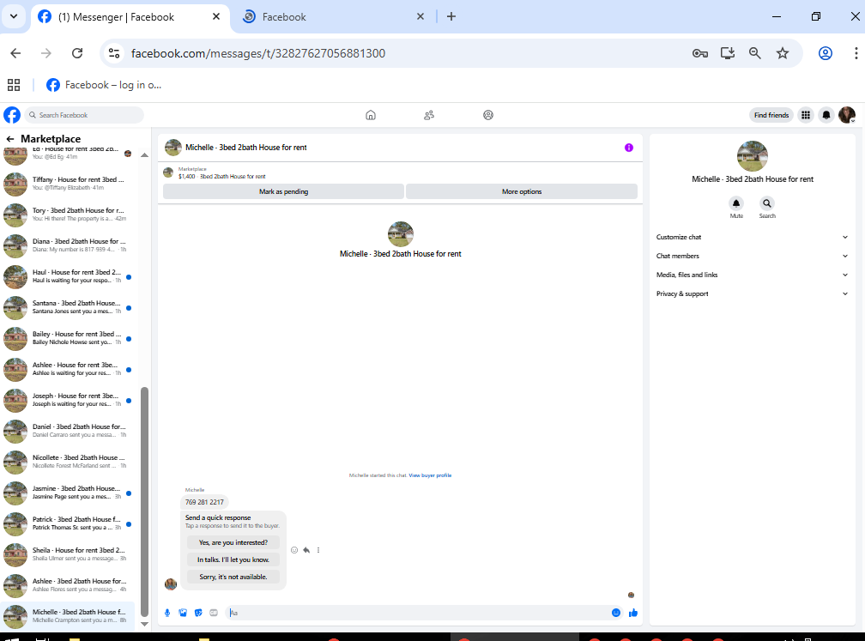
Task: Send quick reply Yes, are you interested?
Action: [x=233, y=542]
